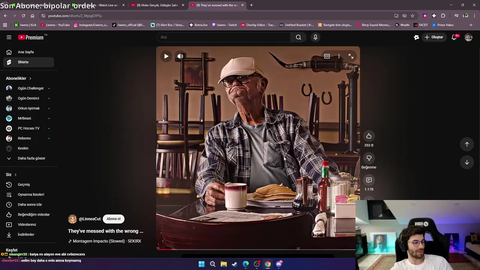Mute the Shorts video volume

tap(180, 56)
